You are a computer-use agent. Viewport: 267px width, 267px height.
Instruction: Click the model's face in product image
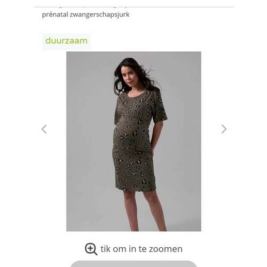point(129,76)
